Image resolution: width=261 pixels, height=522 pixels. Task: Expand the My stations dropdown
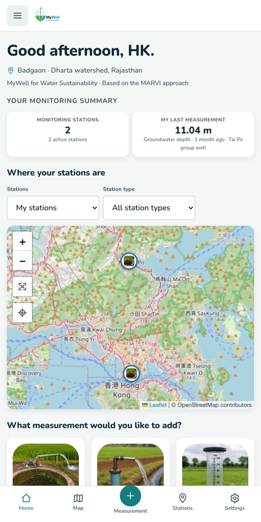[53, 208]
